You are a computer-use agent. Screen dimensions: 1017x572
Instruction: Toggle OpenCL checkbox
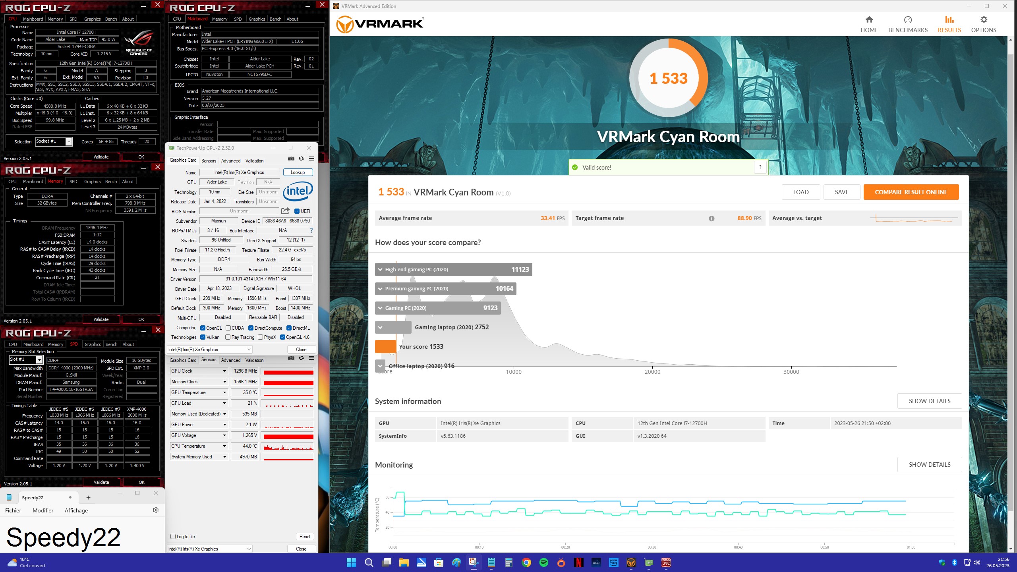pyautogui.click(x=203, y=328)
